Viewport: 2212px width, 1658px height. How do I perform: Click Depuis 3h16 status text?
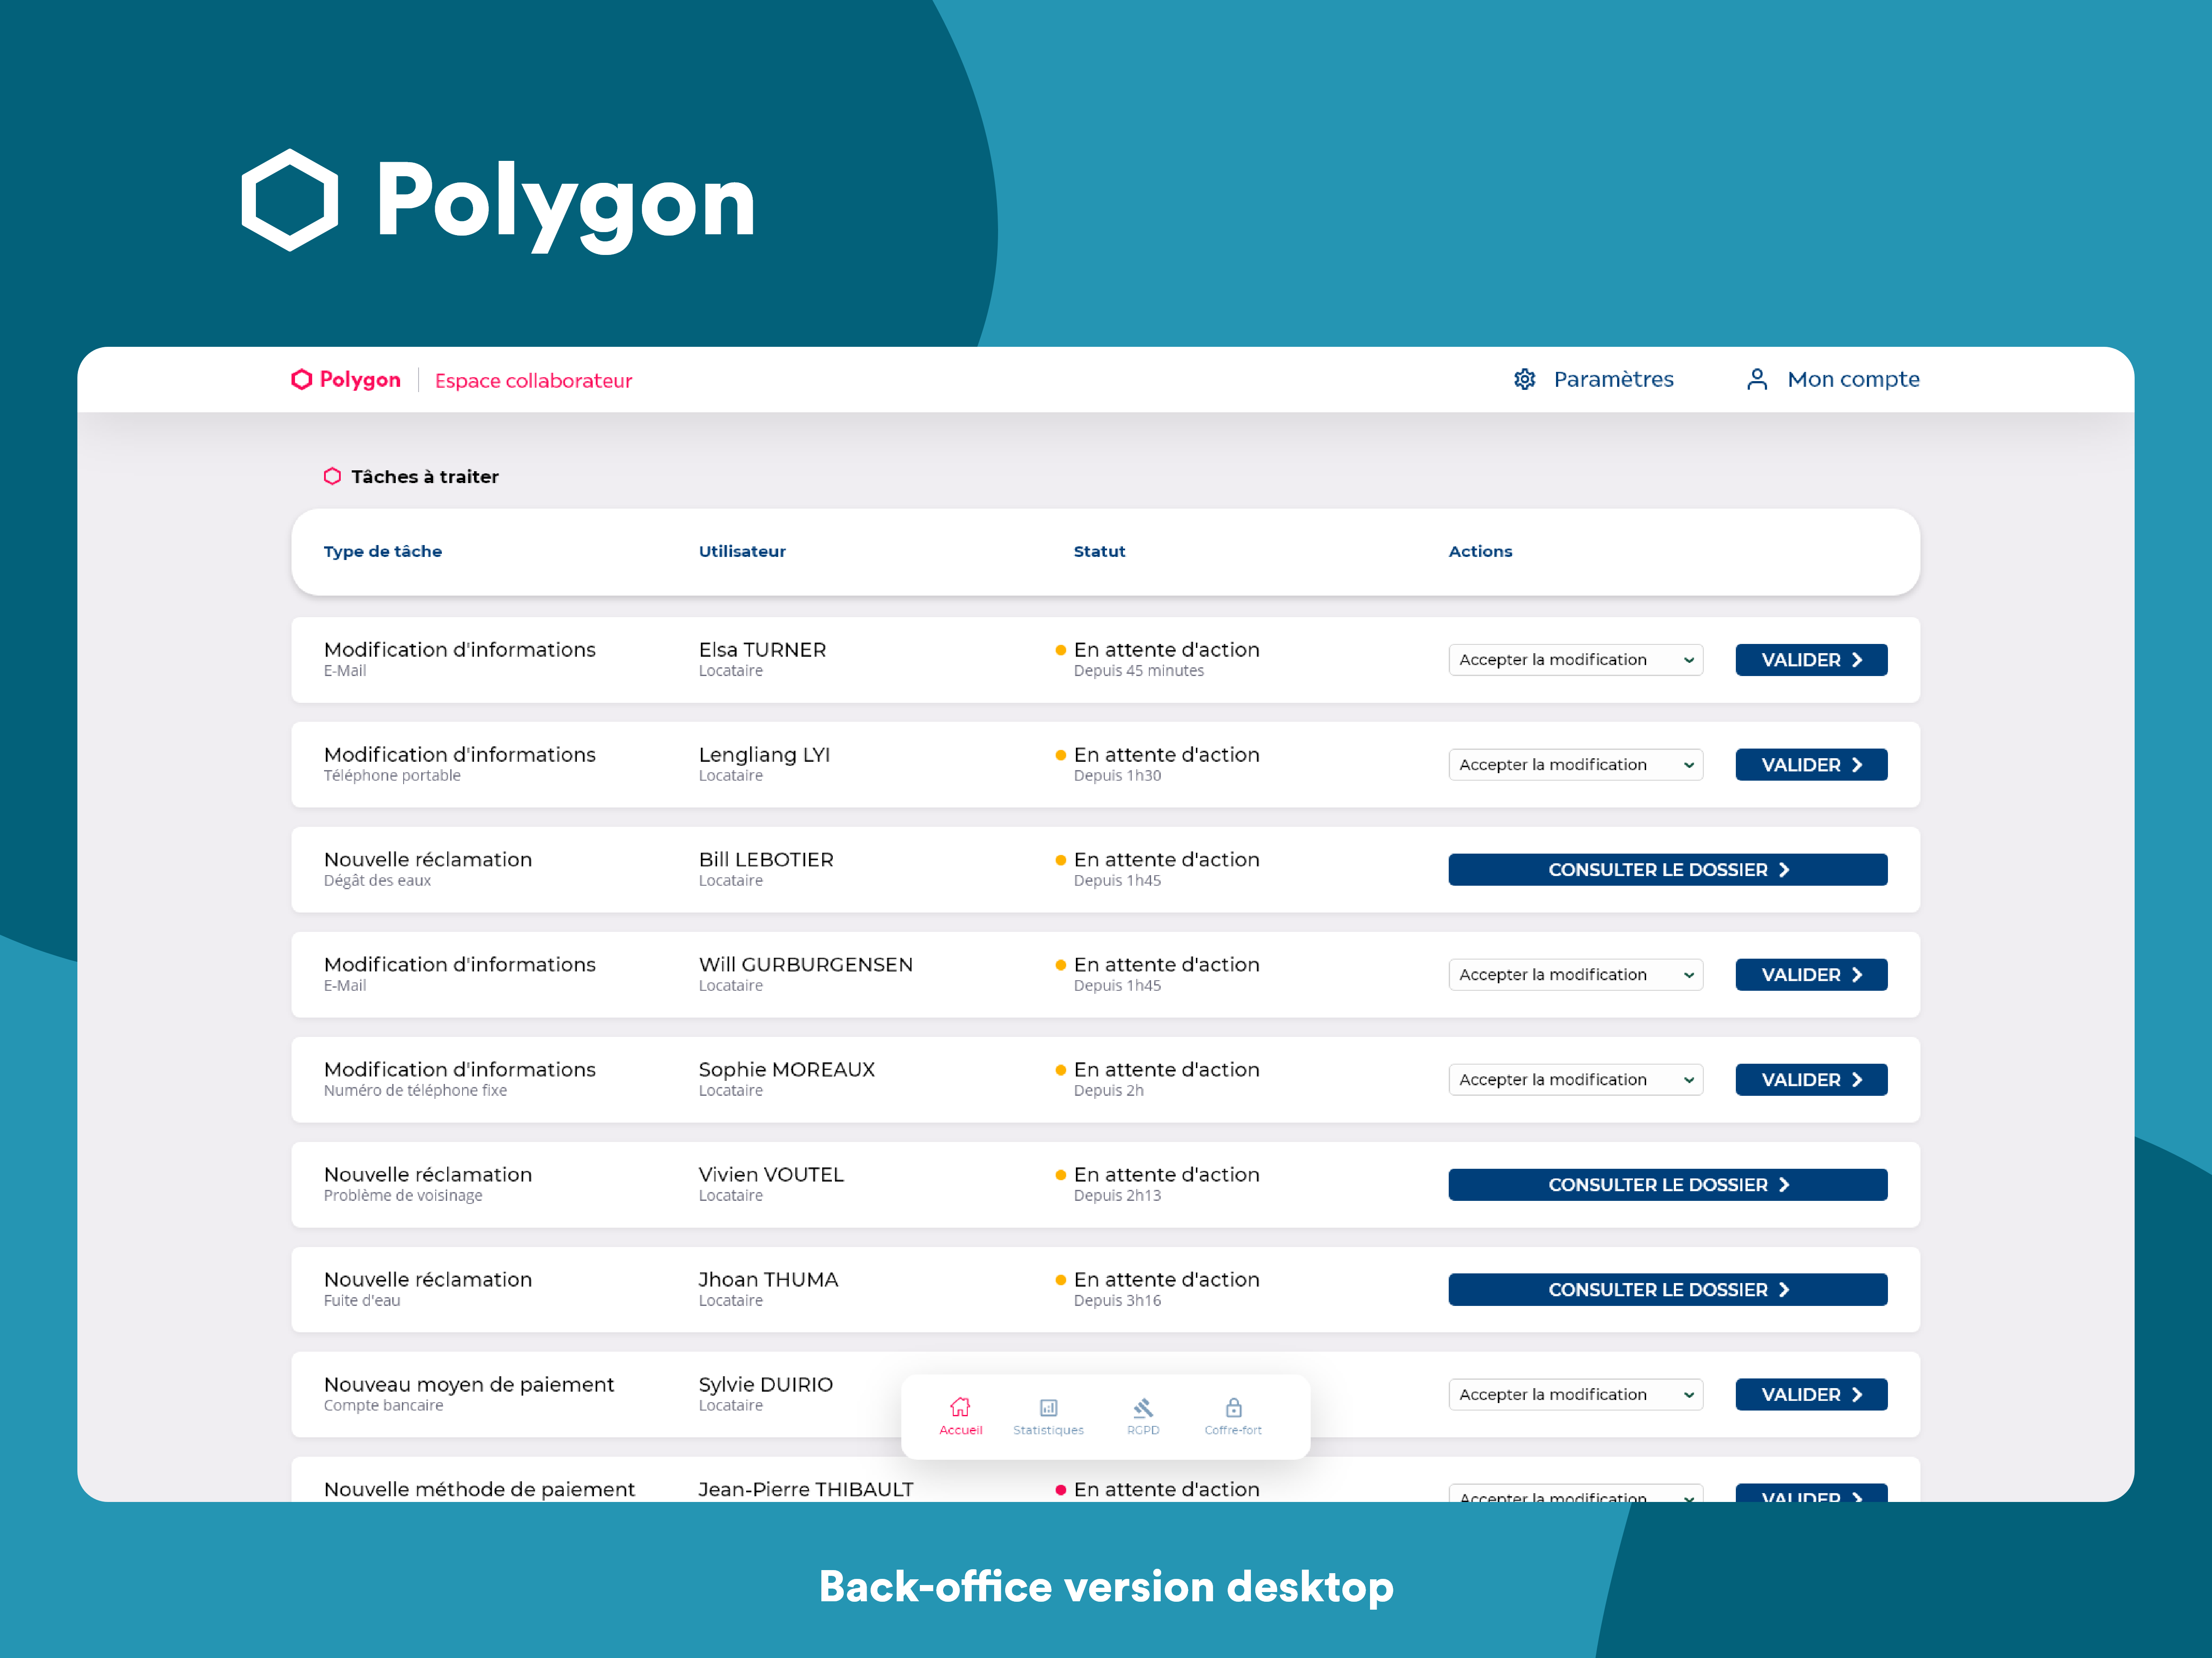pyautogui.click(x=1117, y=1301)
